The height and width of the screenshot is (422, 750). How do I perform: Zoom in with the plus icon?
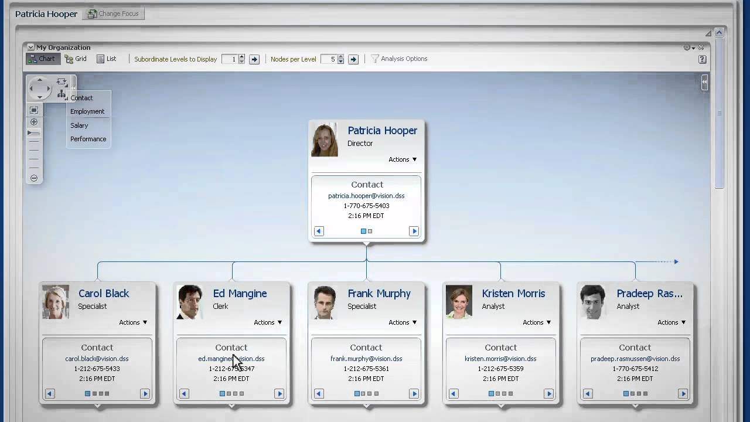coord(34,122)
